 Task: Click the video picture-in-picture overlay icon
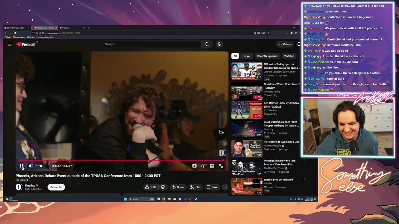point(221,132)
